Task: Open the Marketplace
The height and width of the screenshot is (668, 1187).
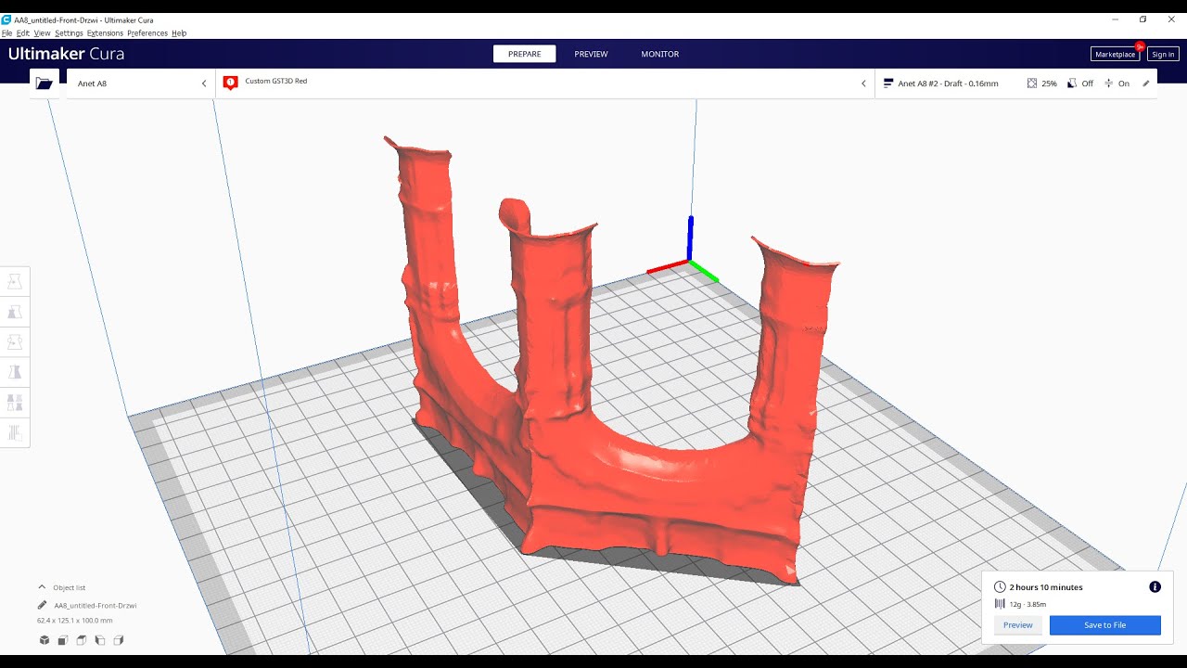Action: pyautogui.click(x=1115, y=54)
